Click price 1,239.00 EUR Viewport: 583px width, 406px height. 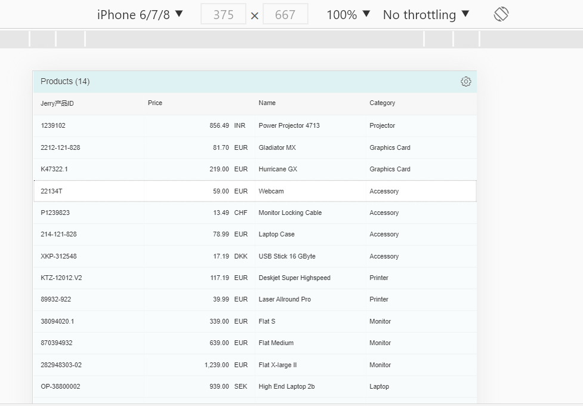tap(226, 365)
